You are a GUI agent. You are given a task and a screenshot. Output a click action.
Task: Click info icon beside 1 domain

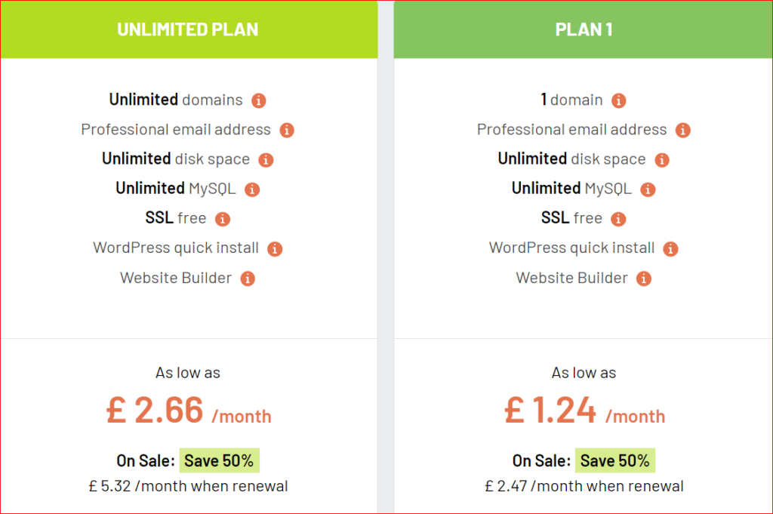click(x=619, y=100)
